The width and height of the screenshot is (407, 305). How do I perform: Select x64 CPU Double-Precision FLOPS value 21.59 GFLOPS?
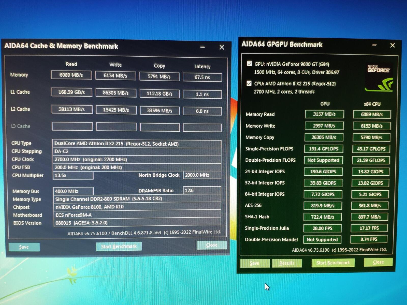click(371, 160)
